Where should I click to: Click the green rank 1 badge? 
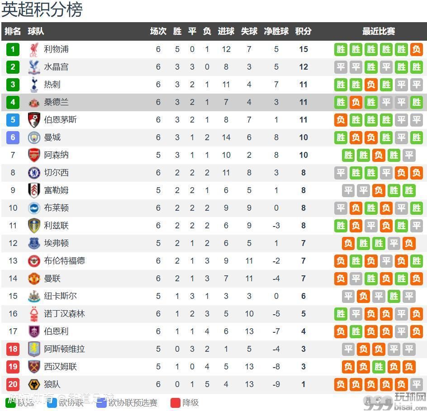(x=13, y=50)
